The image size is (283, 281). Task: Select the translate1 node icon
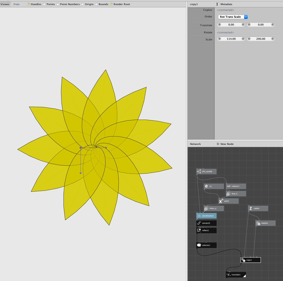point(228,275)
